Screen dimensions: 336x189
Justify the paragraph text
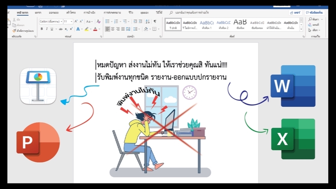123,29
